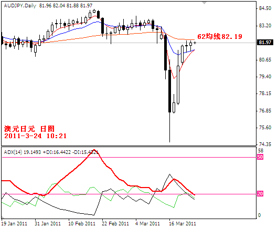Screen dimensions: 278x228
Task: Click the 79.40 price axis label
Action: pos(265,77)
